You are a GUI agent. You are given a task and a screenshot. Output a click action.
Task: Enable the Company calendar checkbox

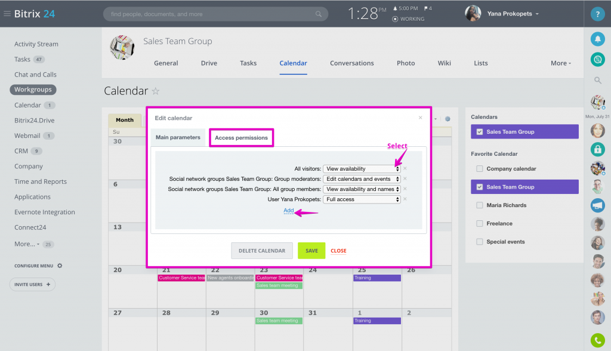[x=480, y=169]
